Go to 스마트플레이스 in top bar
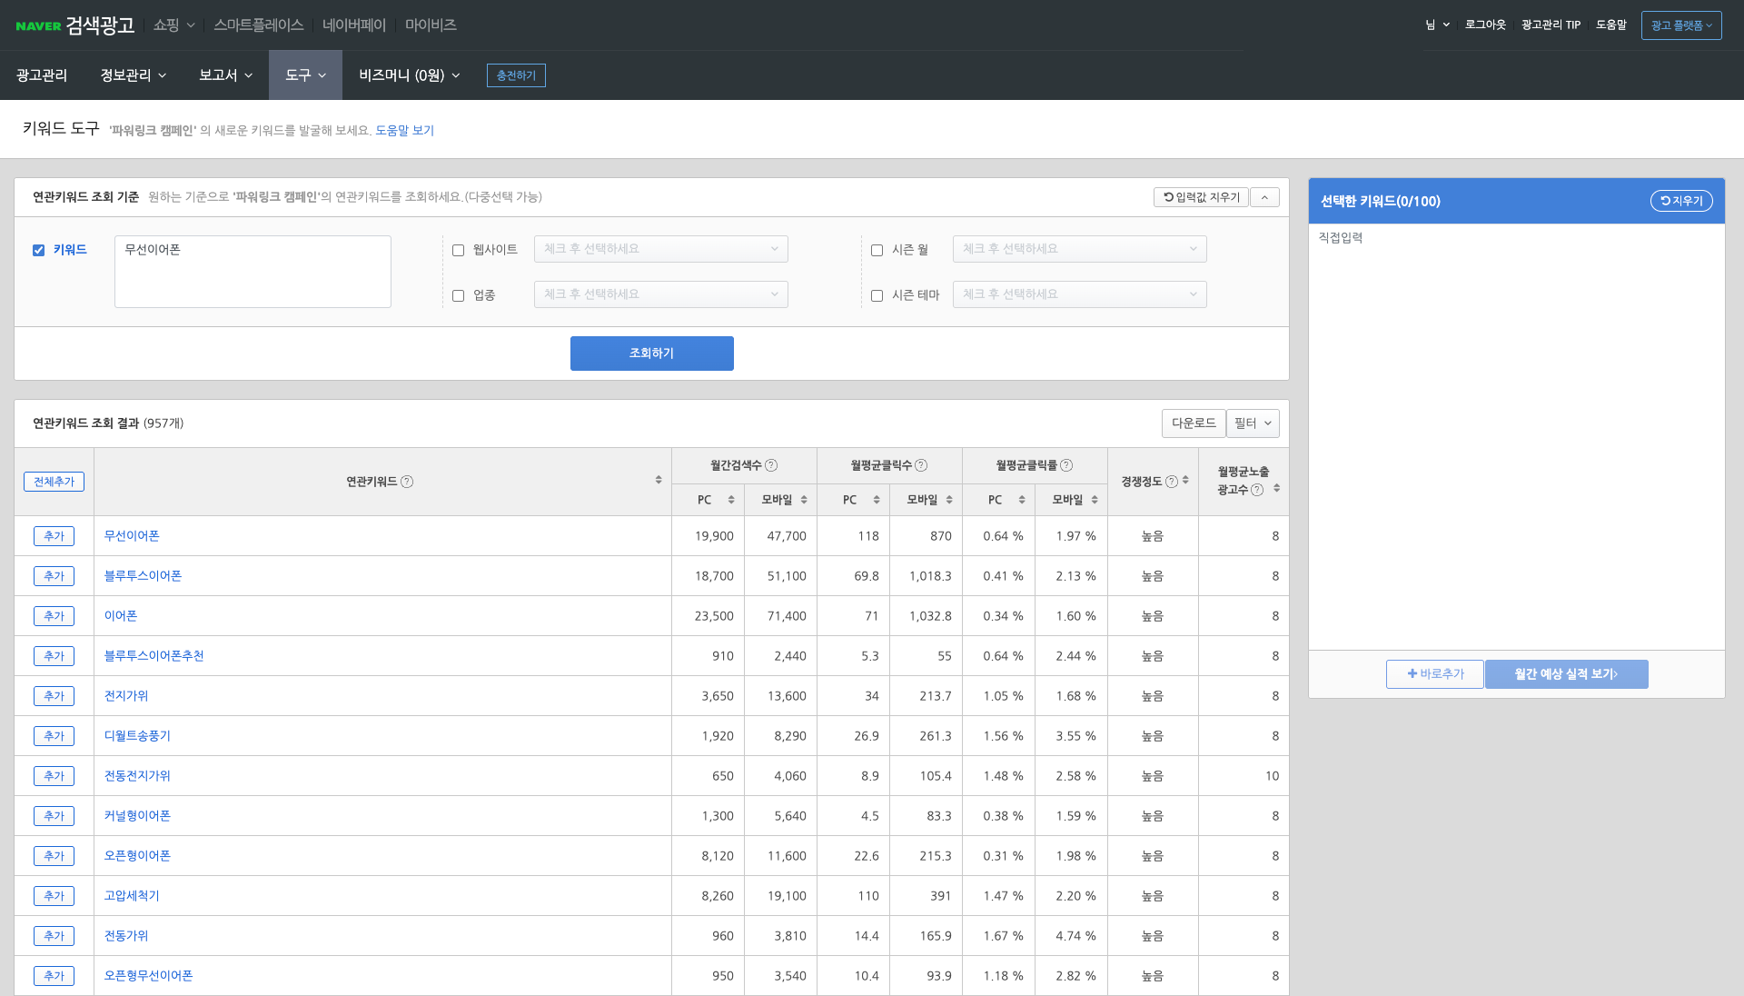1744x996 pixels. [x=259, y=25]
